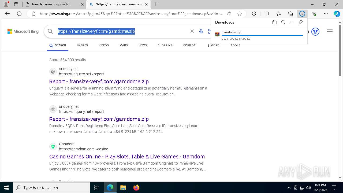Click first urlquery.net site favicon

pyautogui.click(x=53, y=72)
